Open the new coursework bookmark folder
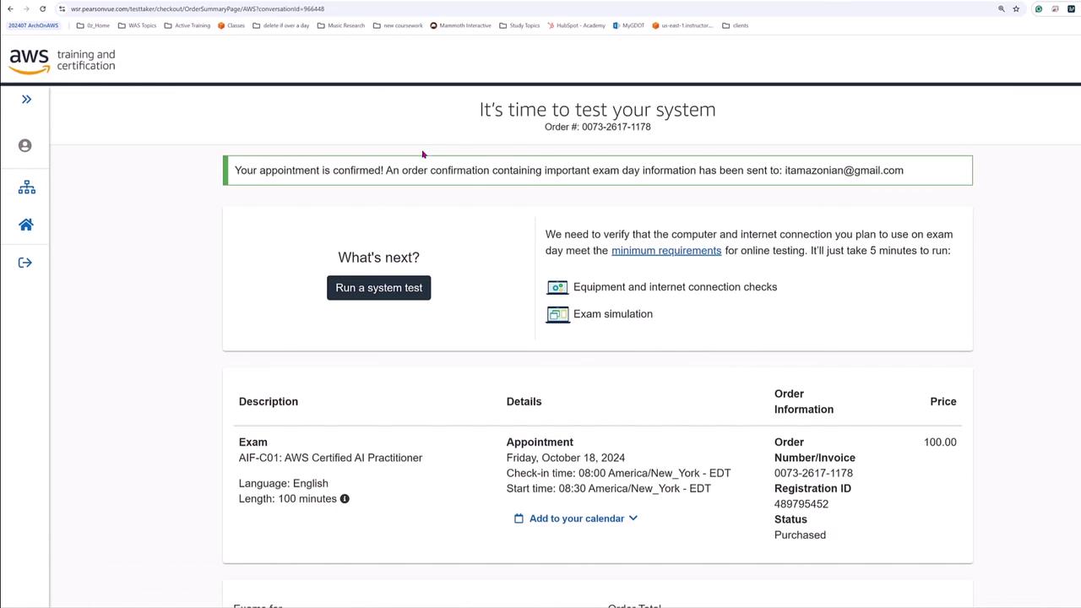Screen dimensions: 1081x608 398,25
